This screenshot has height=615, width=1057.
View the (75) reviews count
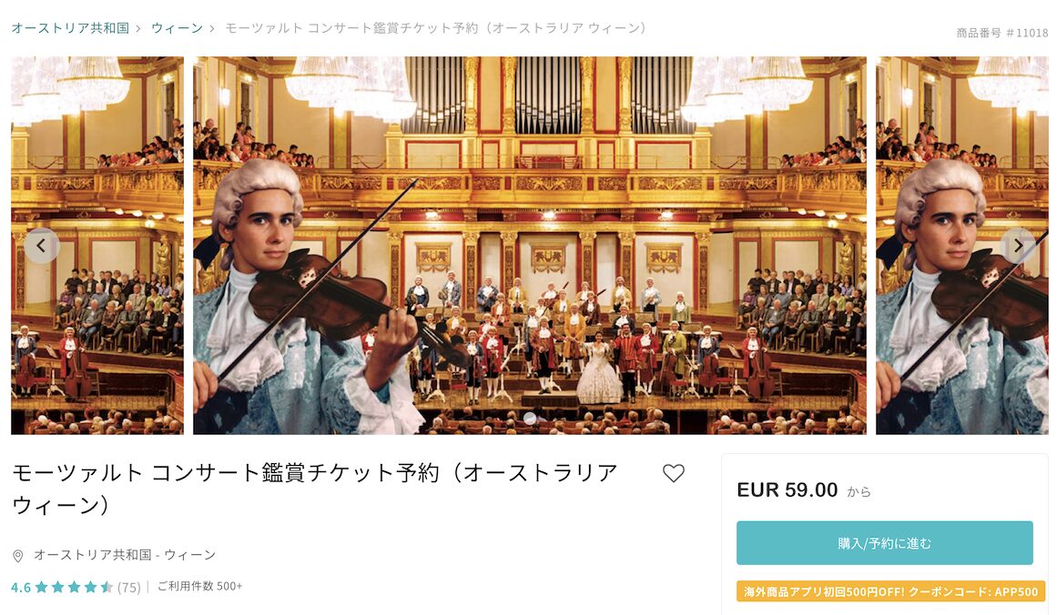click(x=128, y=588)
